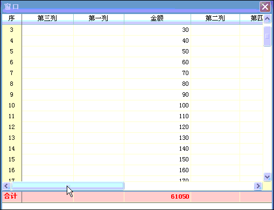Image resolution: width=274 pixels, height=210 pixels.
Task: Click the 第二列 cell in row 14
Action: [215, 148]
